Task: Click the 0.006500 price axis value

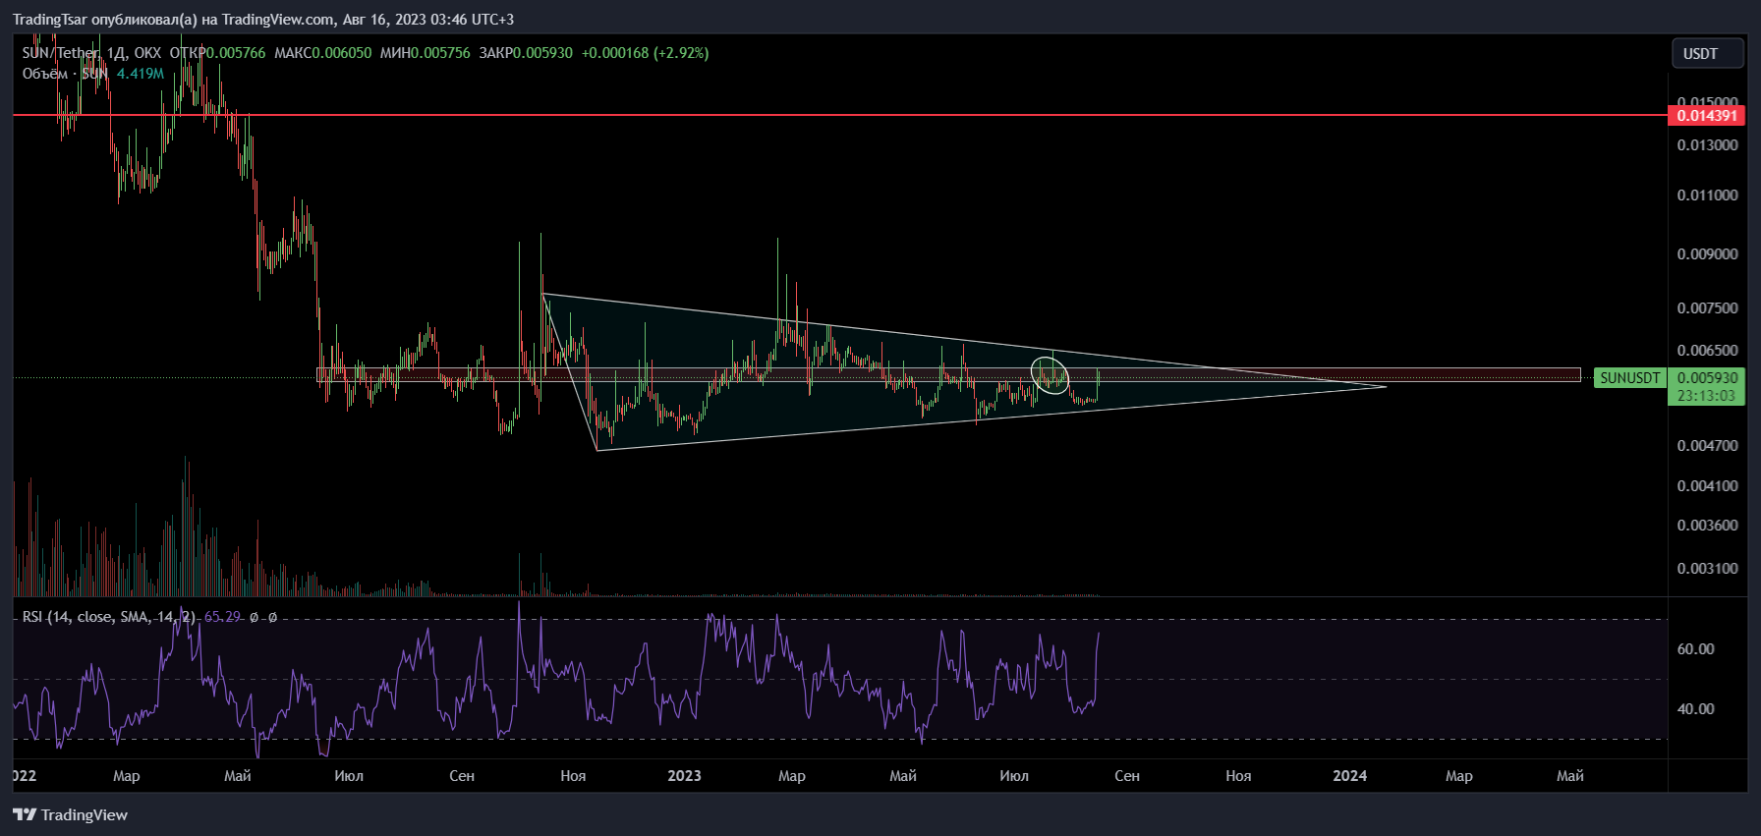Action: pyautogui.click(x=1707, y=351)
